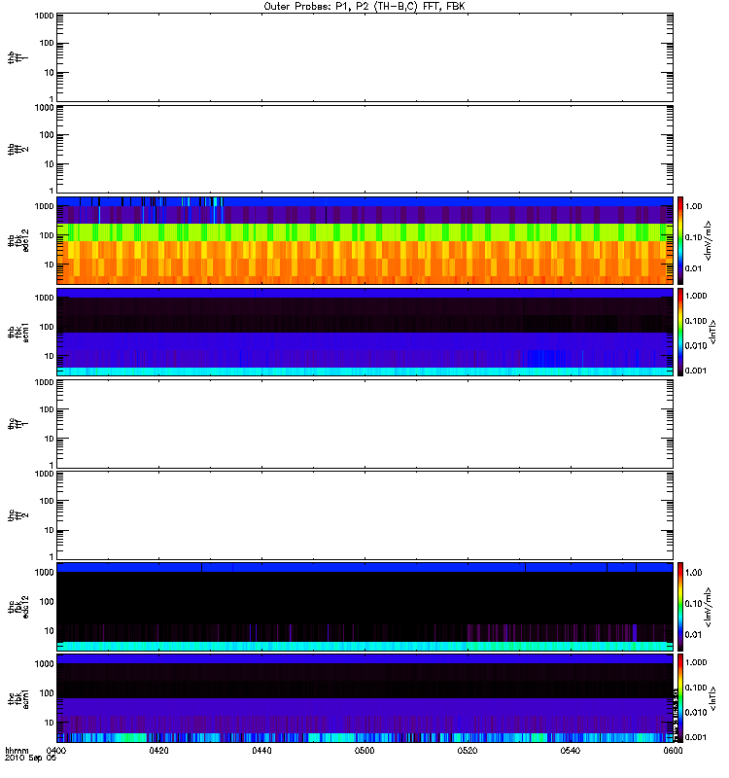The width and height of the screenshot is (729, 778).
Task: Click the 10 y-tick label of thb fff 2 panel
Action: (50, 164)
